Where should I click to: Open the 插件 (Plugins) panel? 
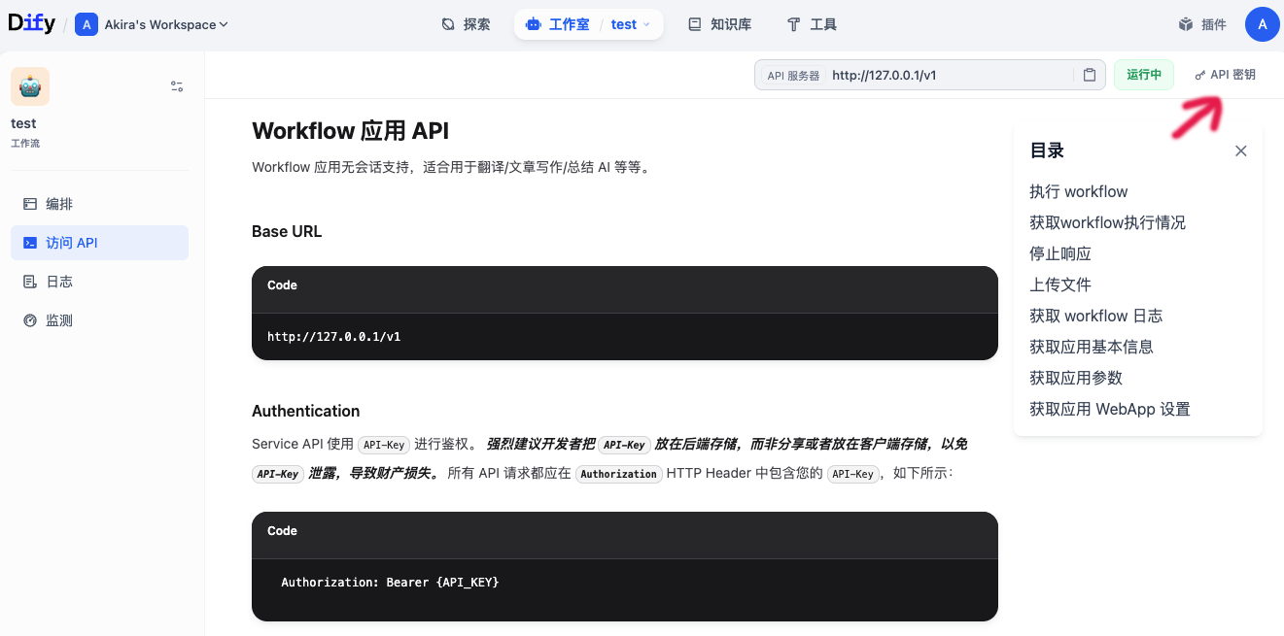[1201, 23]
